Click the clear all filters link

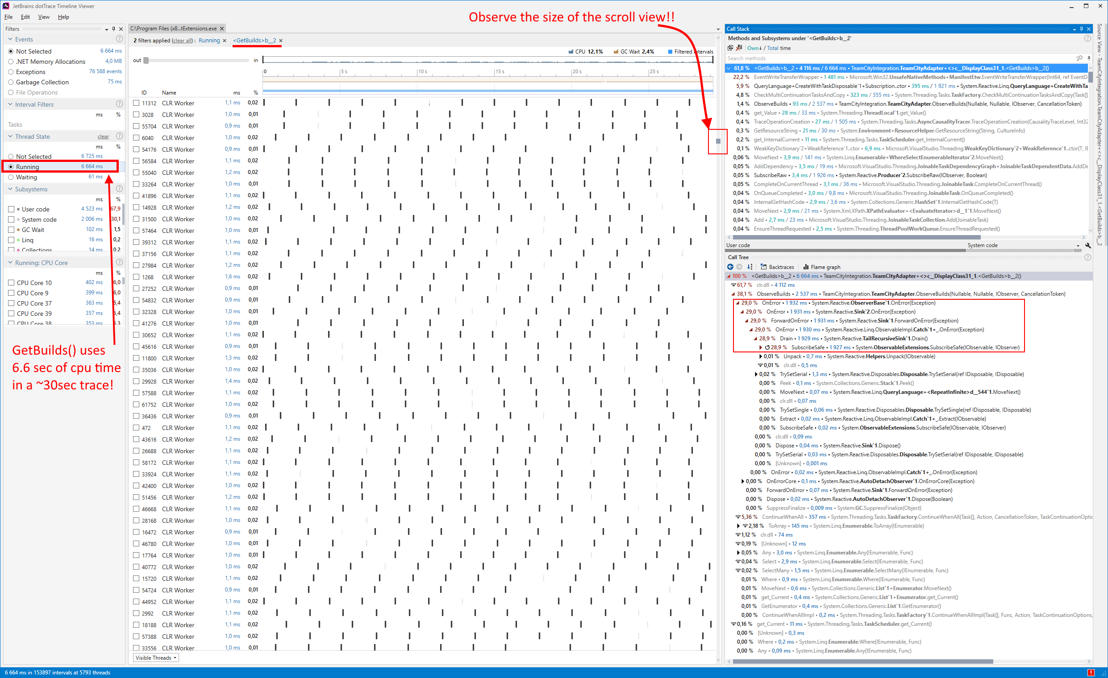click(x=182, y=40)
